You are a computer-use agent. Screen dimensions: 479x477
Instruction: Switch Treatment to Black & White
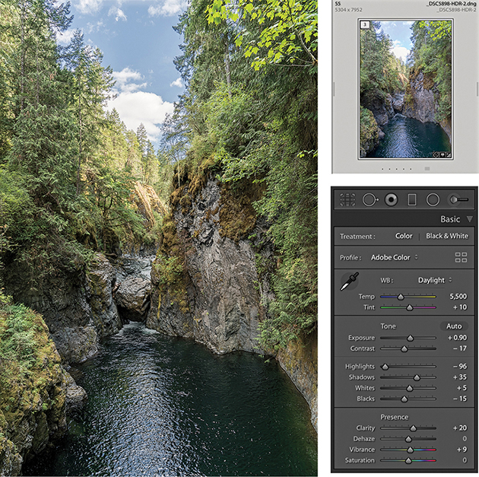[447, 237]
